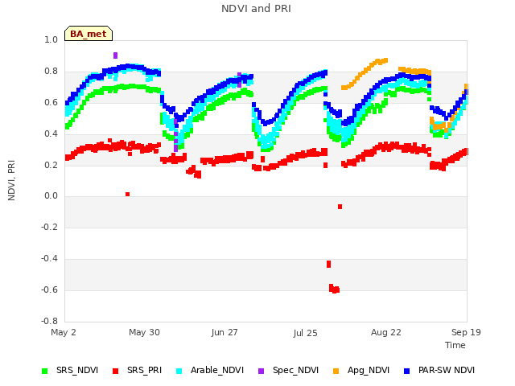Click the Time x-axis title
This screenshot has height=386, width=515.
tap(455, 345)
